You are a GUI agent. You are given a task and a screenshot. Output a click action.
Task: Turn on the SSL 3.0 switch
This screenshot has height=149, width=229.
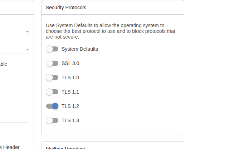52,63
